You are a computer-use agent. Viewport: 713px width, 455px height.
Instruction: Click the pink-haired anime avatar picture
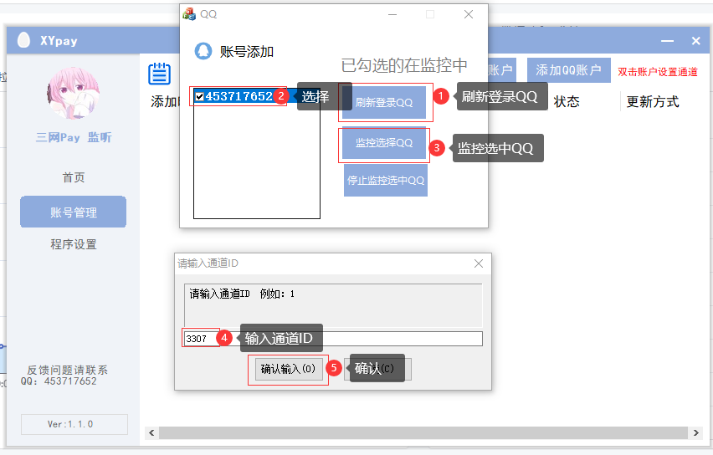[74, 93]
